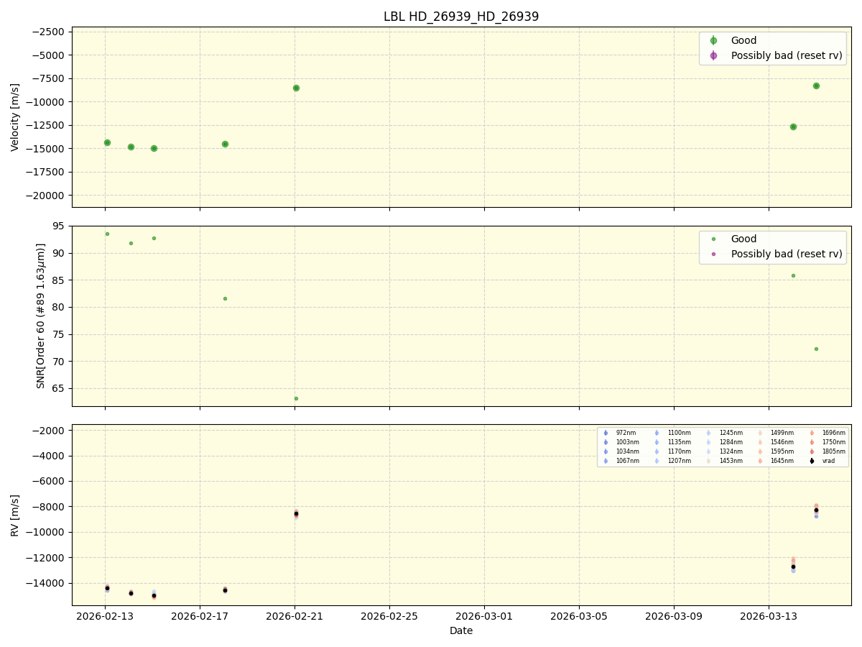Screen dimensions: 862x647
Task: Click the 2026-03-01 date tick label
Action: click(x=484, y=616)
